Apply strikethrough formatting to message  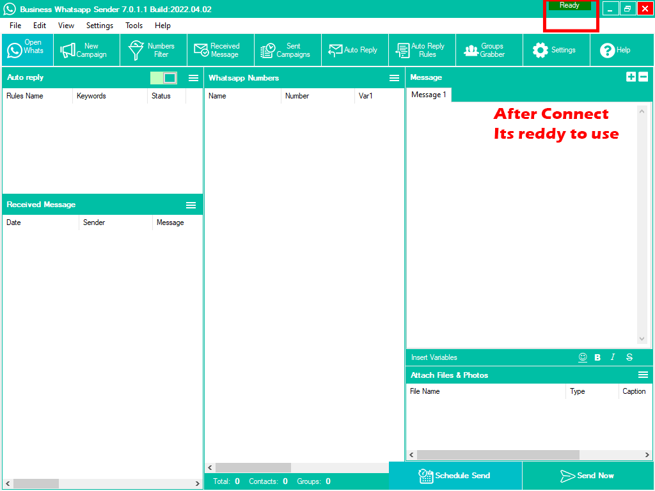(x=629, y=357)
